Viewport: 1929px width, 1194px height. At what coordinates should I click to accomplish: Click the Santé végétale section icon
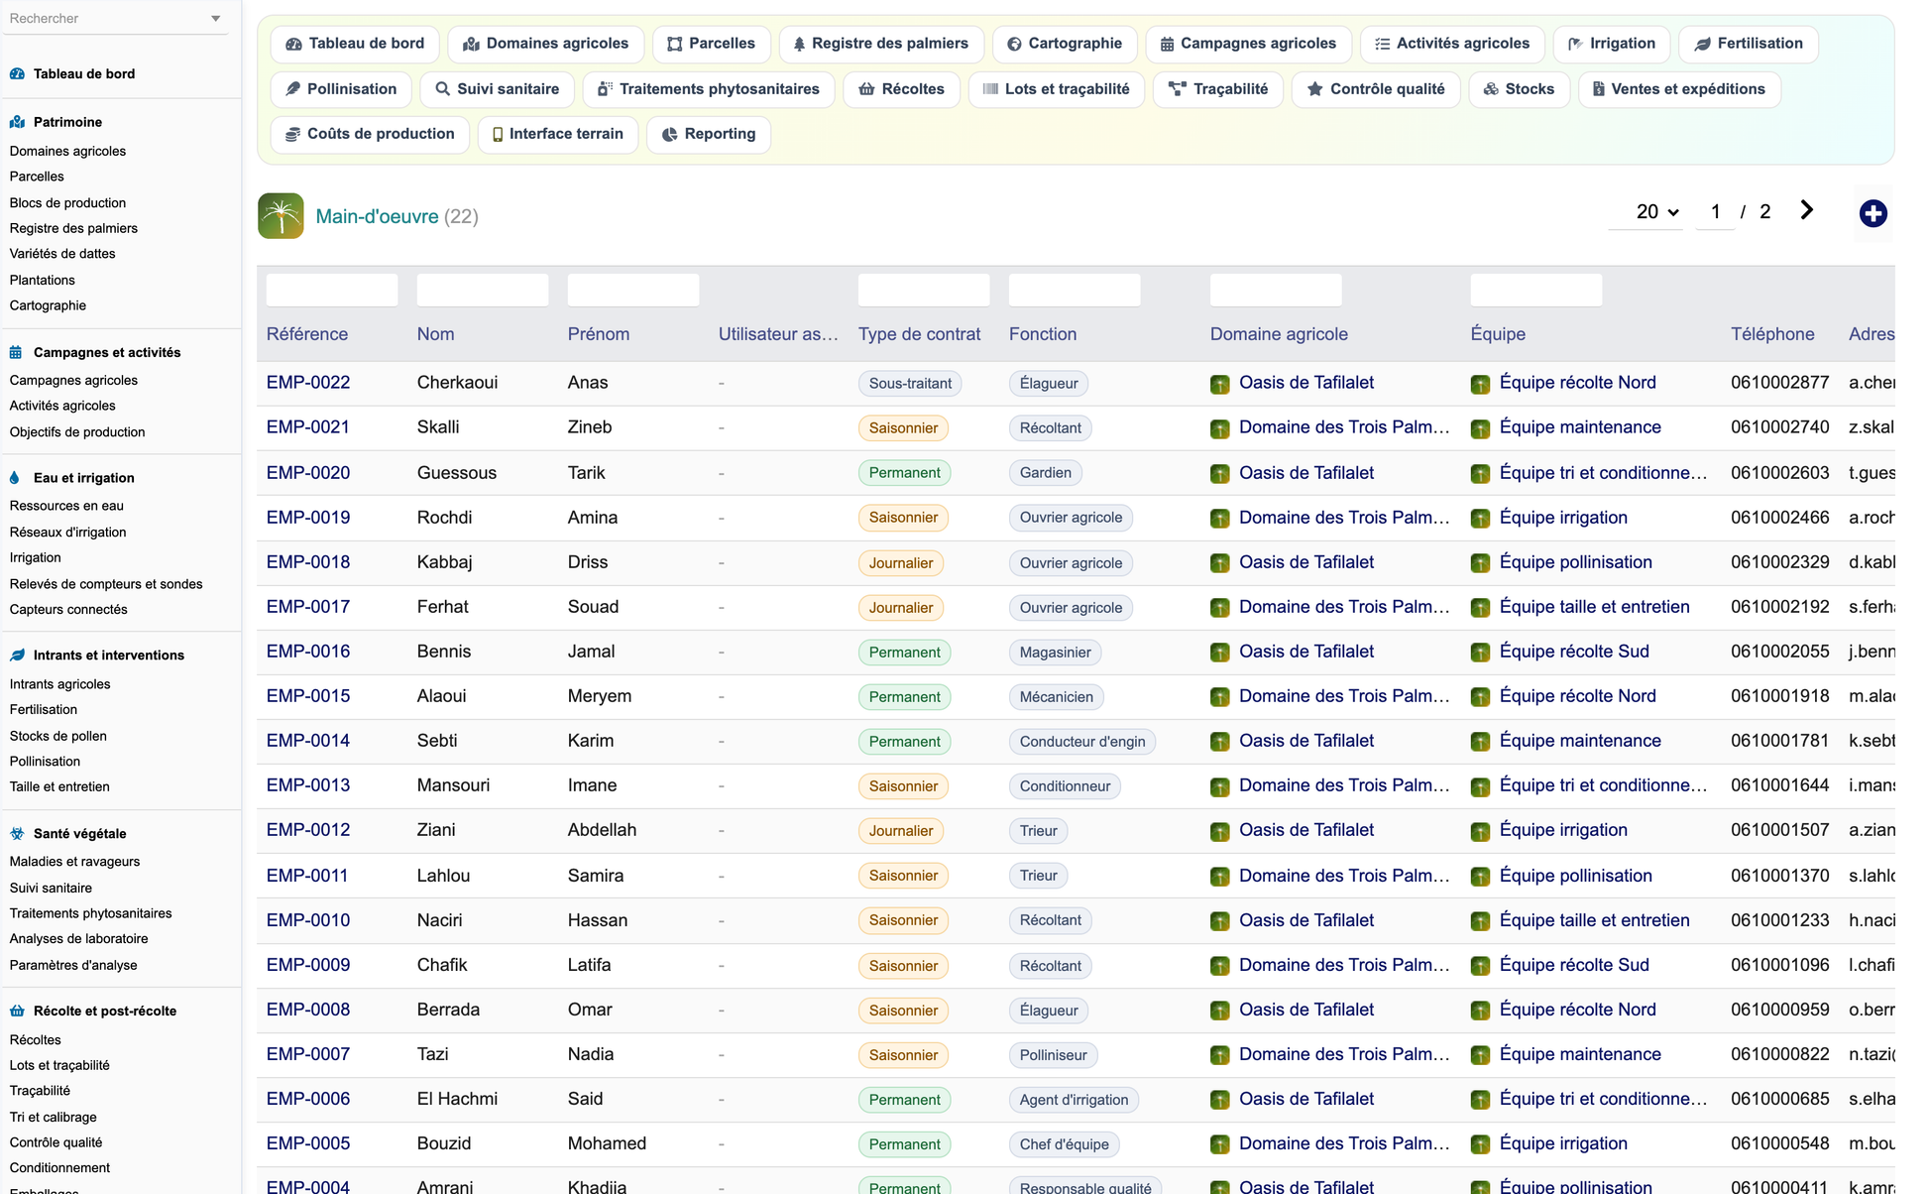click(x=17, y=833)
